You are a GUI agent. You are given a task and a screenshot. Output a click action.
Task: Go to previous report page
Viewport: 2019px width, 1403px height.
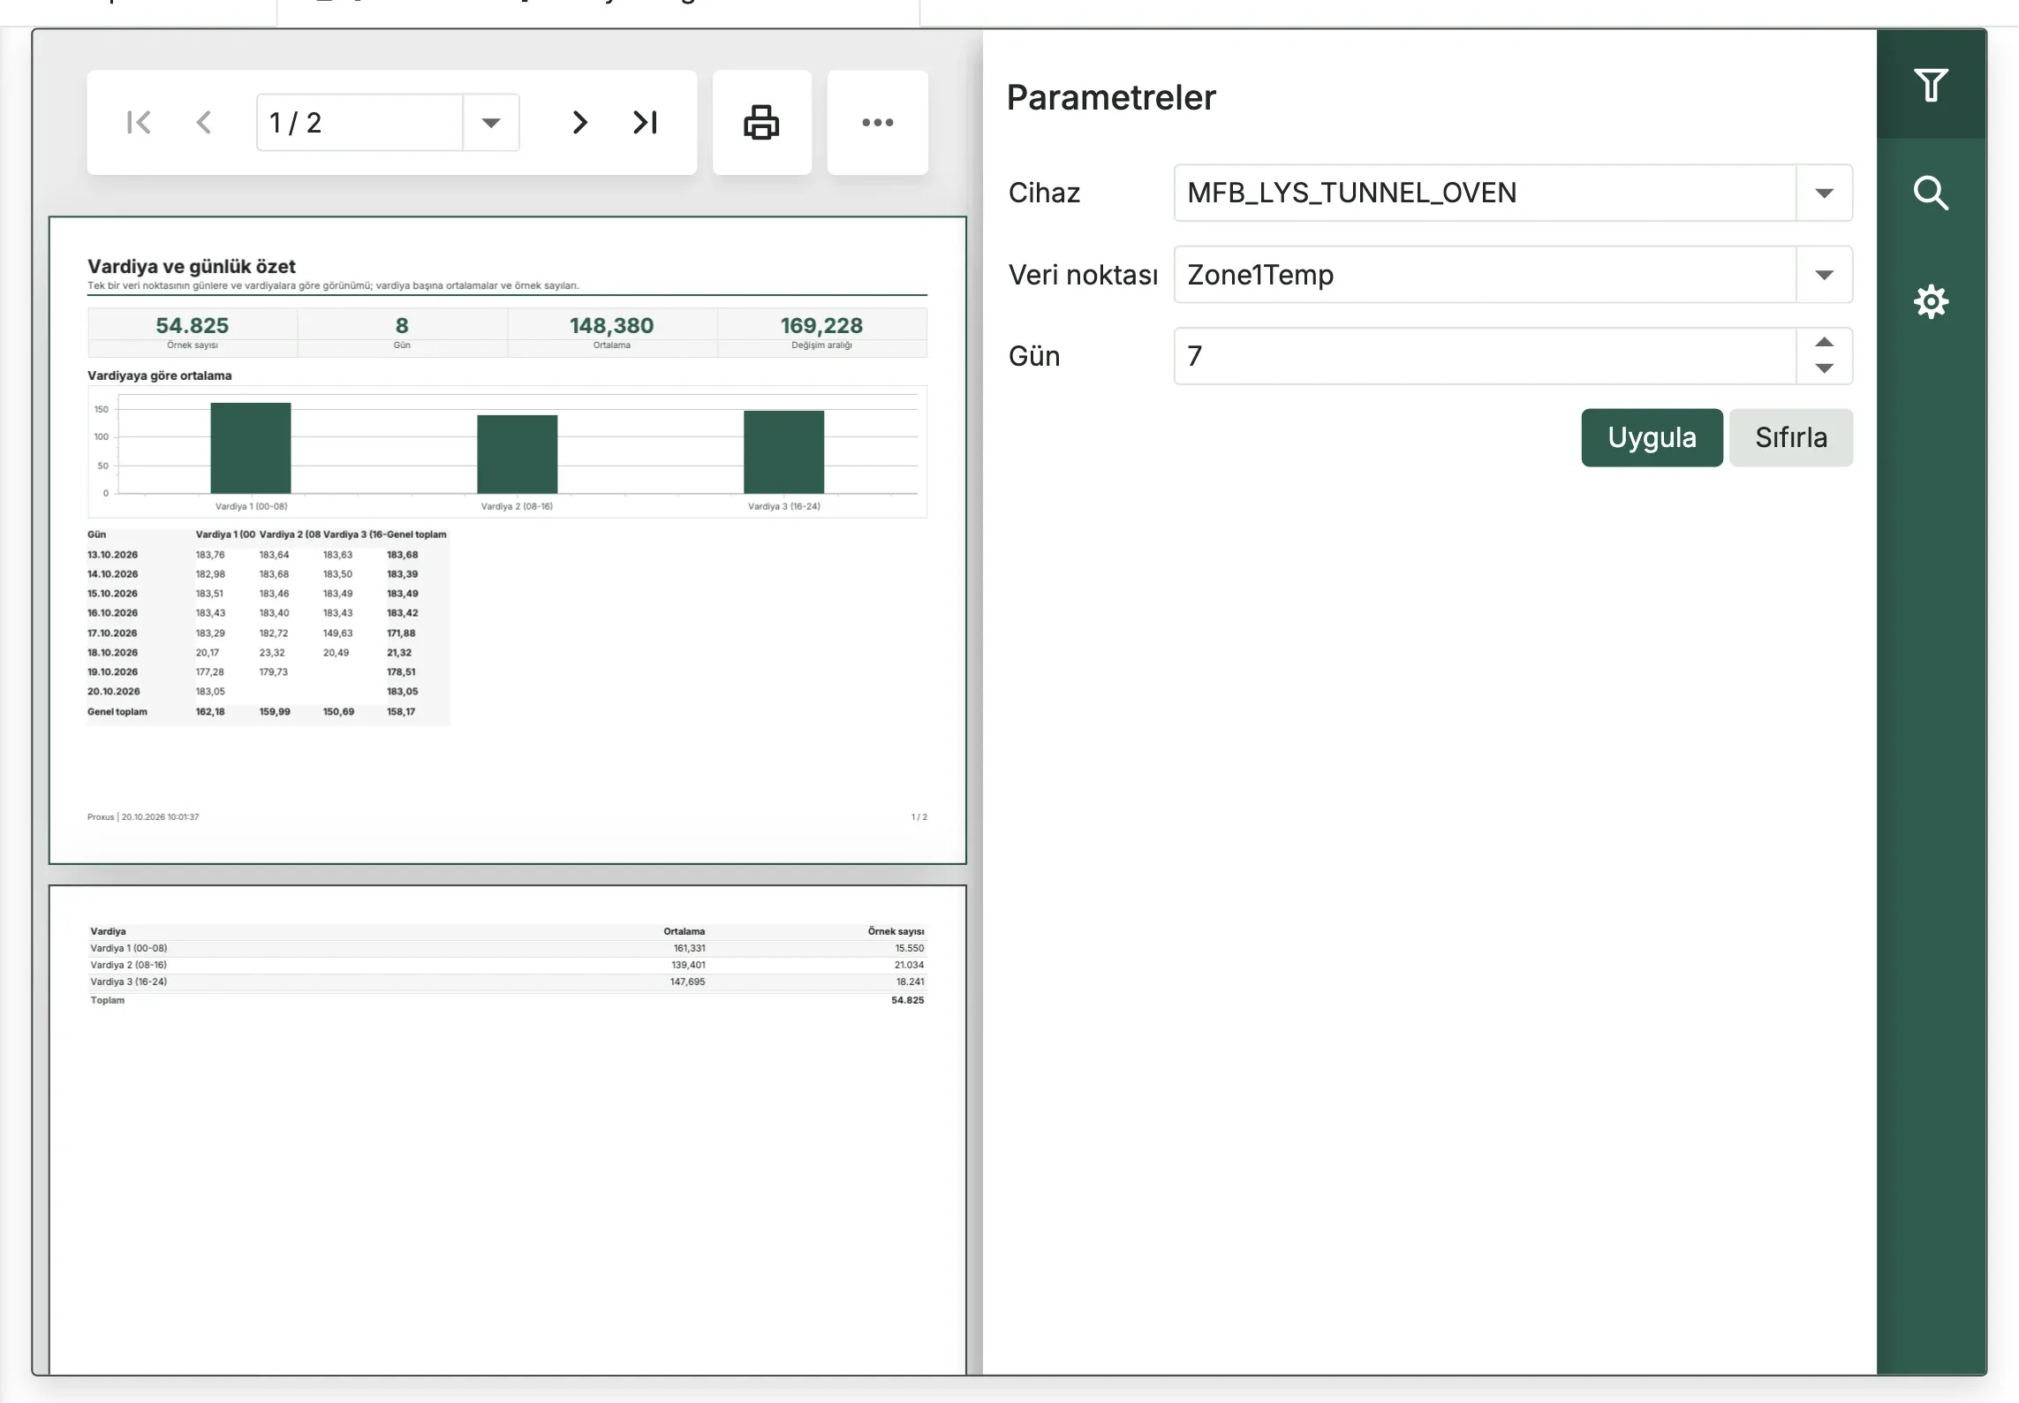204,122
